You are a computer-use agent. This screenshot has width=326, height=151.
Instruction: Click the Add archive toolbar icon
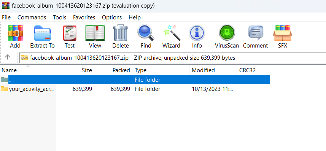click(x=15, y=33)
